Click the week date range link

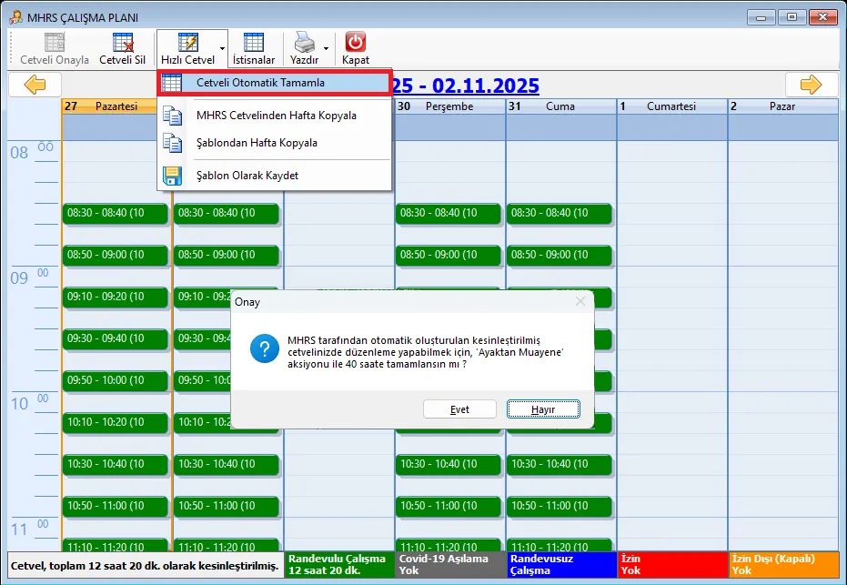pos(465,86)
